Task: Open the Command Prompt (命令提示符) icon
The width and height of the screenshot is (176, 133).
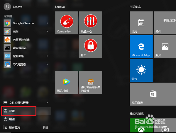Action: (7, 48)
